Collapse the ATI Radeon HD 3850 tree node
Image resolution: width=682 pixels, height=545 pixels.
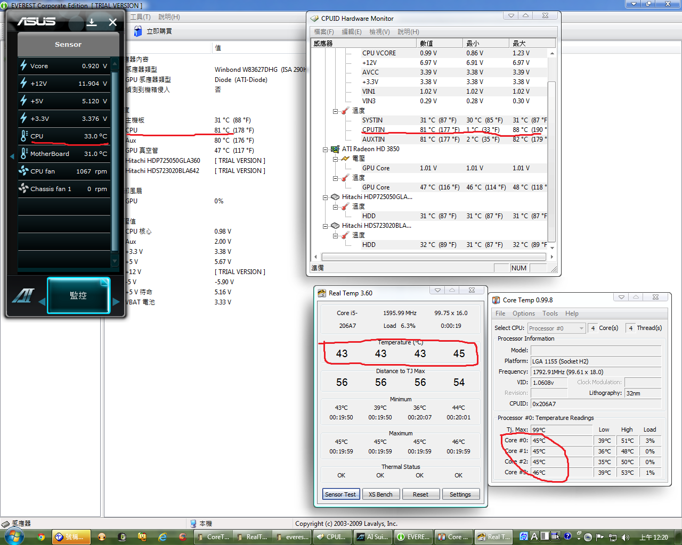325,150
